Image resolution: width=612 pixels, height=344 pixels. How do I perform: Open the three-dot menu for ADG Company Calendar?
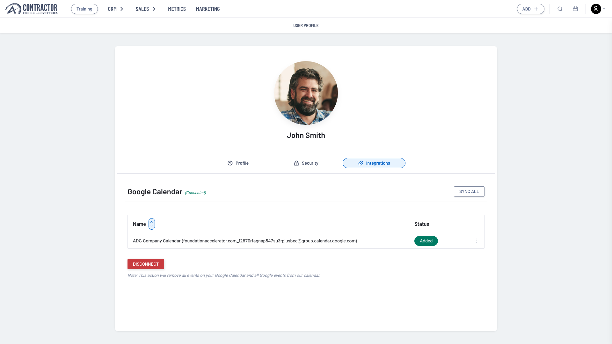pos(477,241)
